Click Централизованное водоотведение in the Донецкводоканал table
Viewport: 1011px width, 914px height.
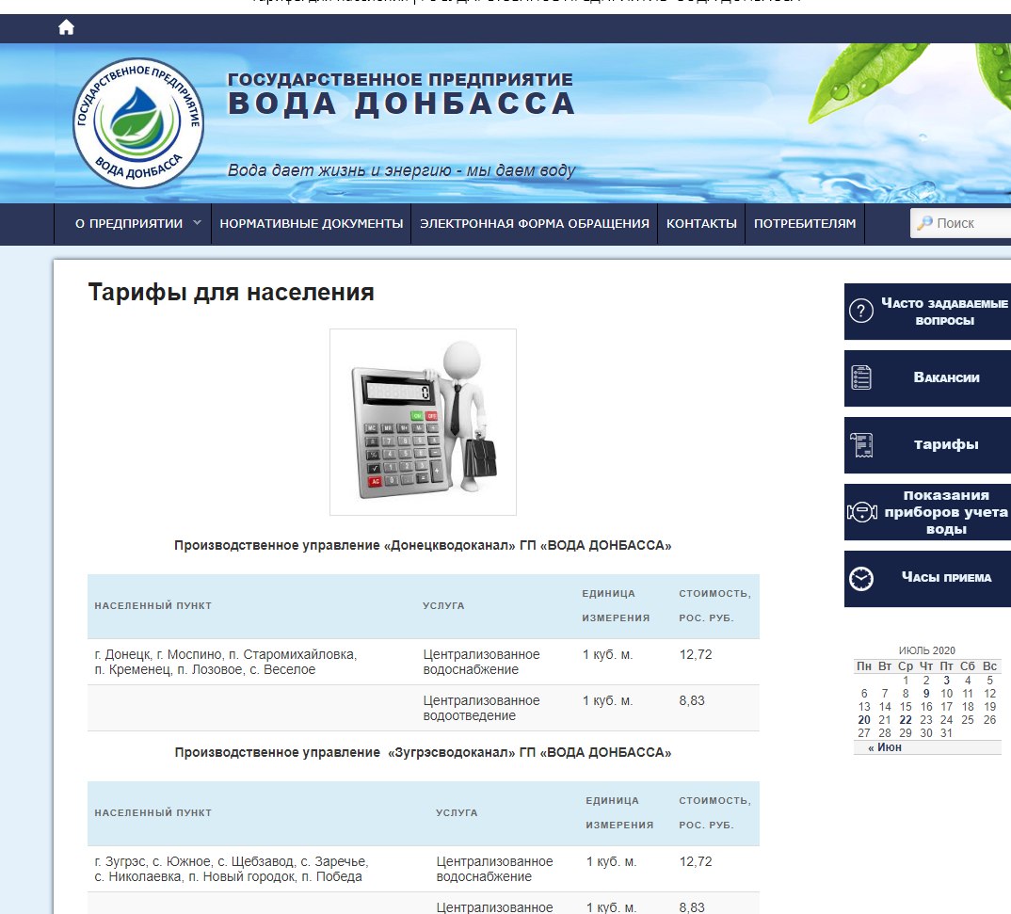point(481,708)
